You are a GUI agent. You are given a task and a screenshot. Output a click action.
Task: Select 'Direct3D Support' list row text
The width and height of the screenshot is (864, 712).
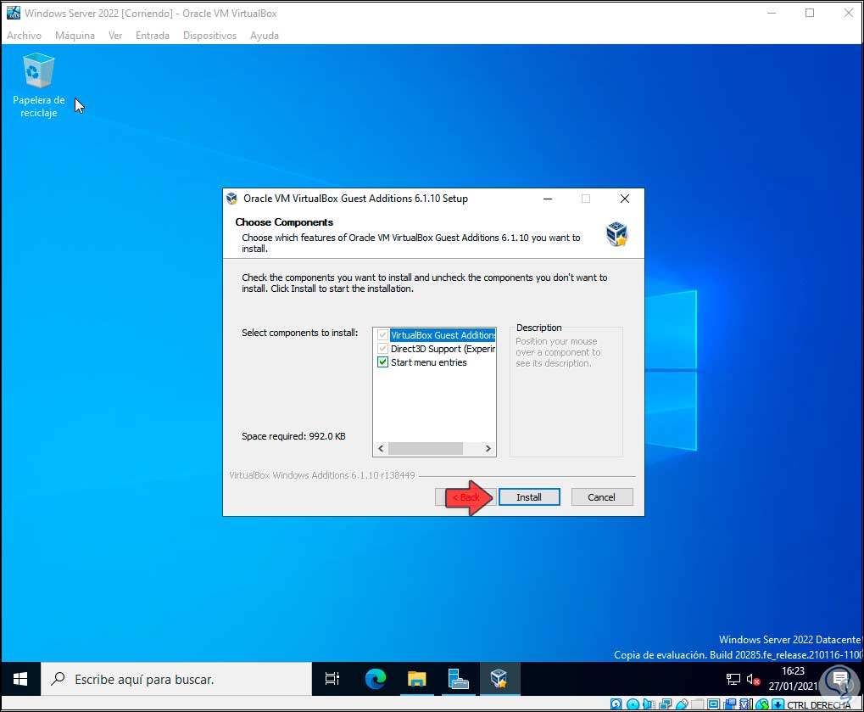(x=443, y=349)
